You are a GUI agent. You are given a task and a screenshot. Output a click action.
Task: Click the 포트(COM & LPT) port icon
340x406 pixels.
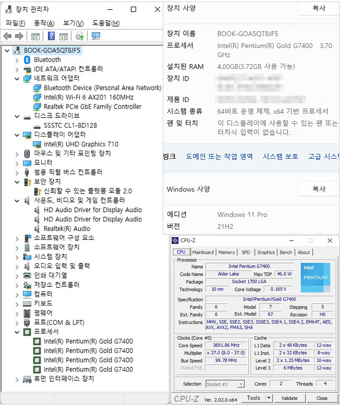pos(27,322)
